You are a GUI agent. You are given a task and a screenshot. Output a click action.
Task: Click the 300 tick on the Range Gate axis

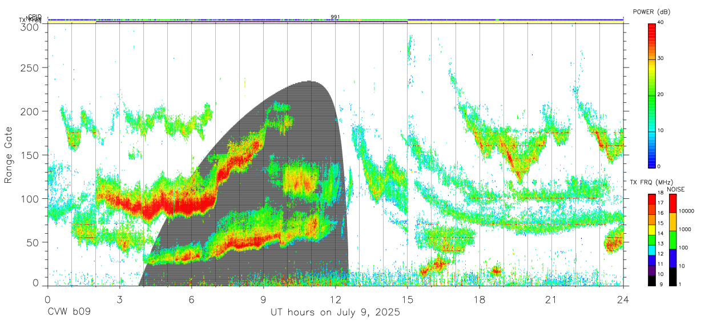click(31, 27)
